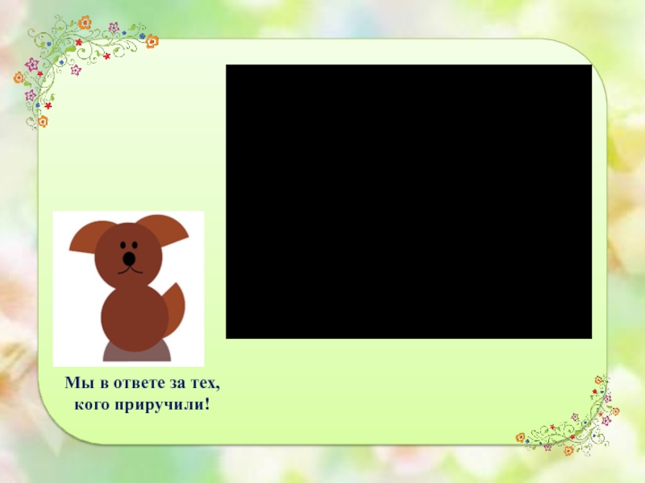Click the black video placeholder area
The height and width of the screenshot is (483, 645).
pyautogui.click(x=409, y=202)
